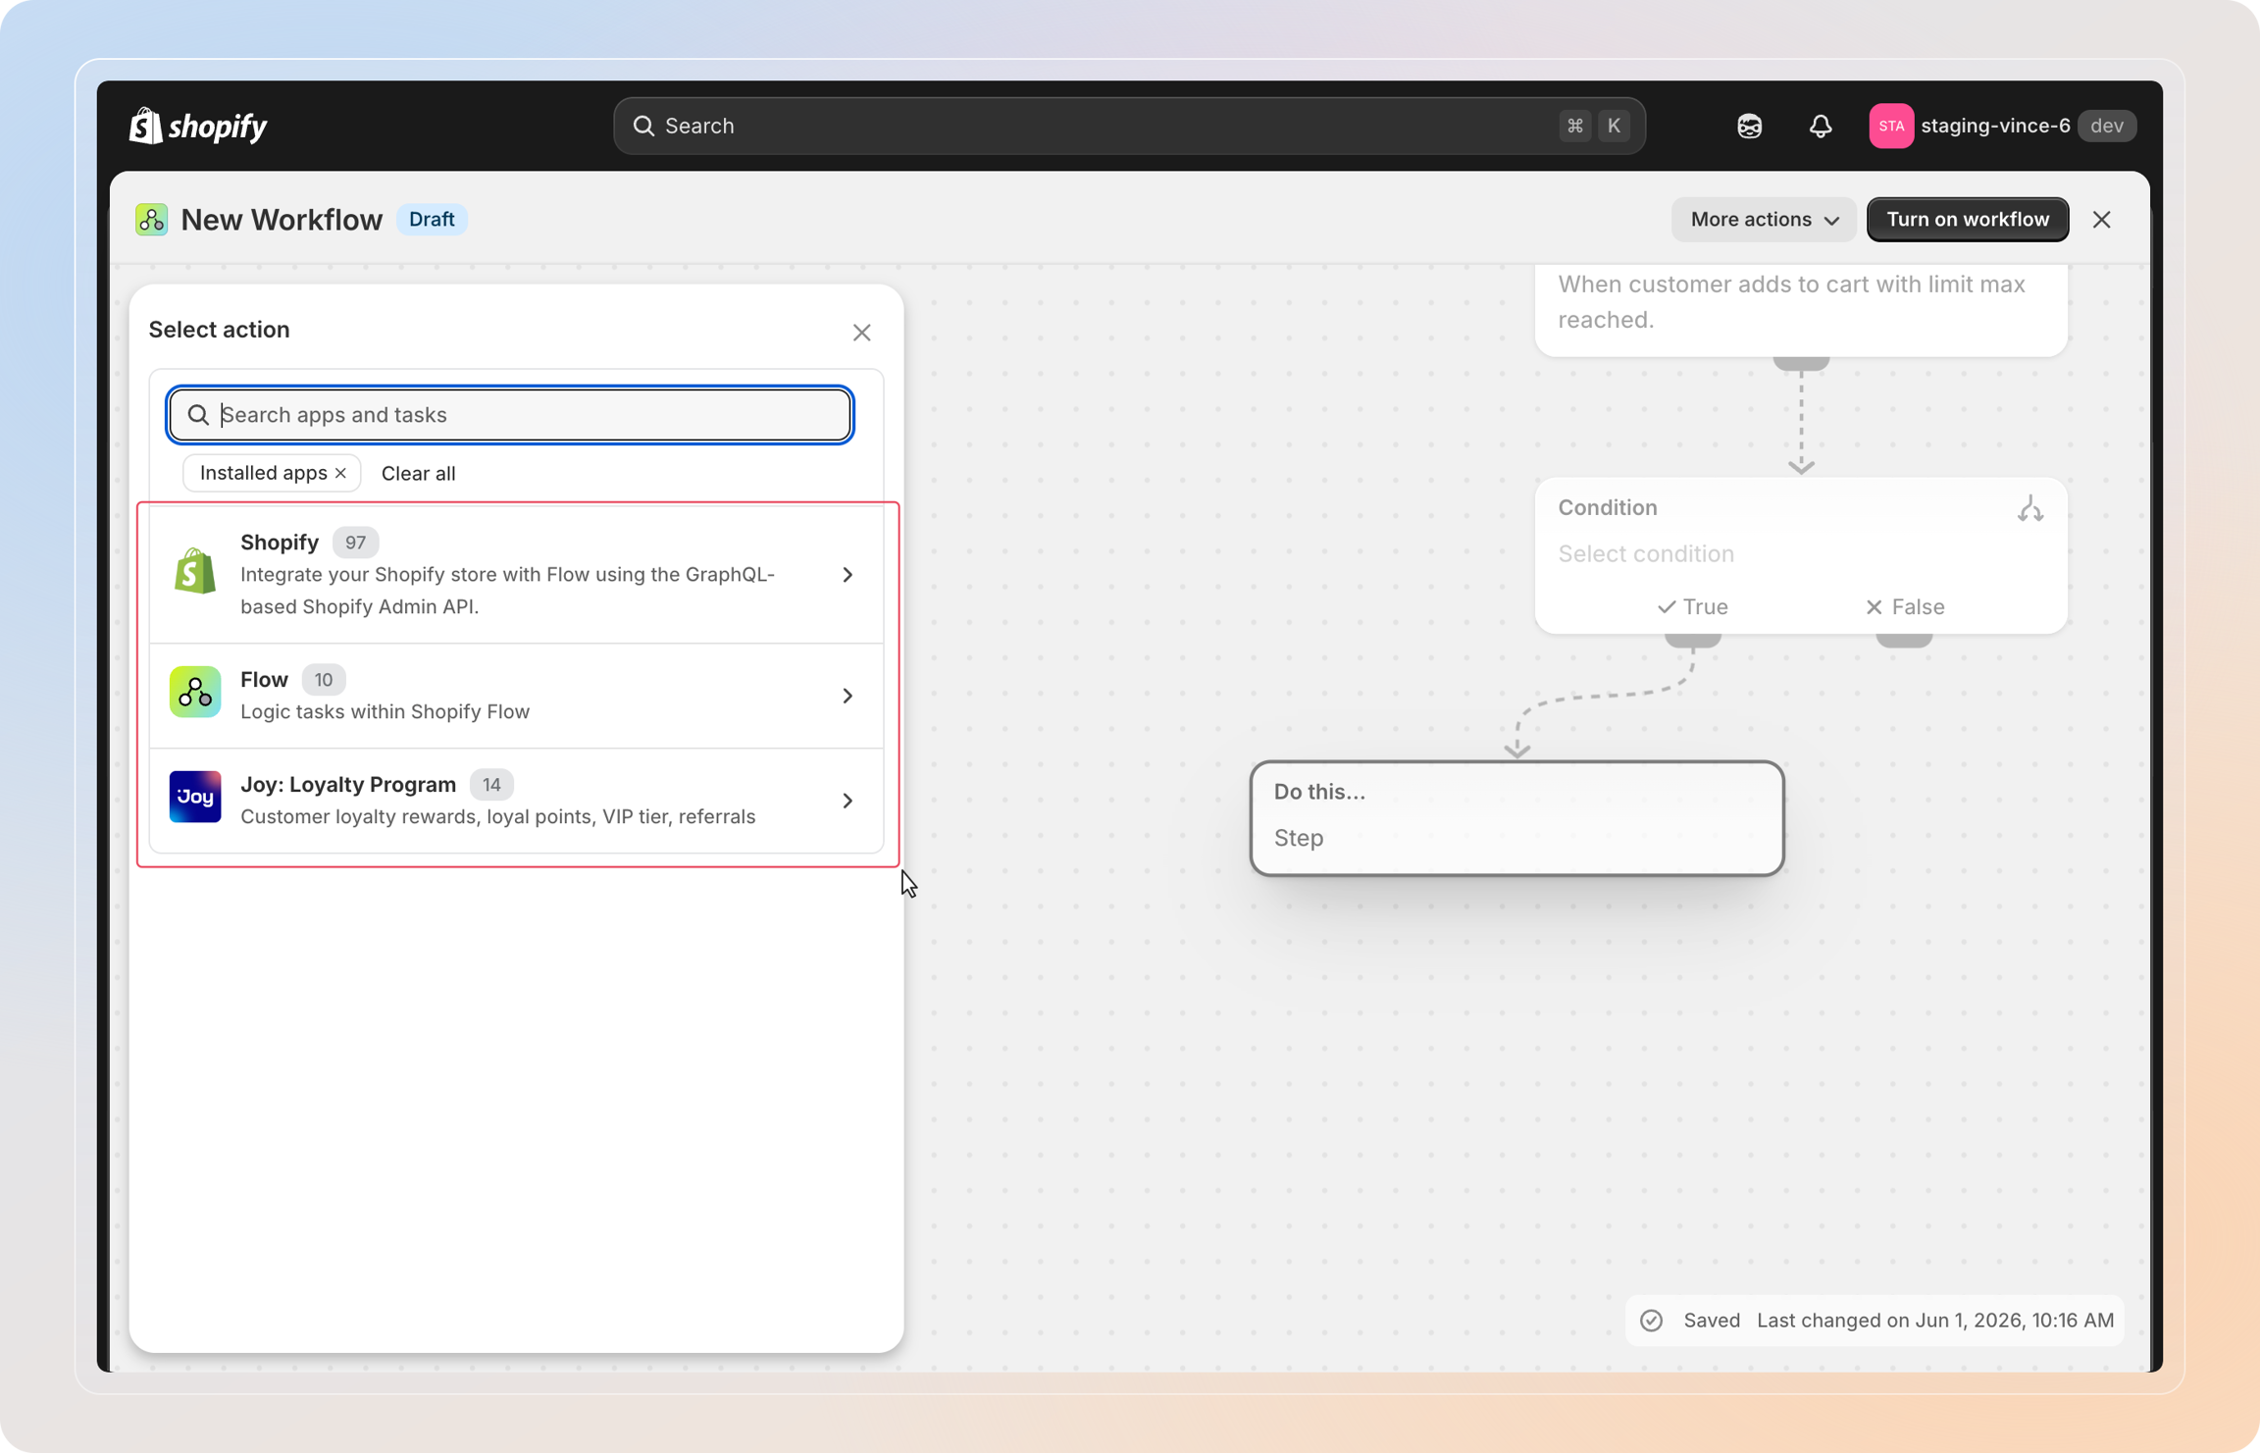This screenshot has height=1453, width=2260.
Task: Remove the Installed apps filter chip
Action: click(x=340, y=473)
